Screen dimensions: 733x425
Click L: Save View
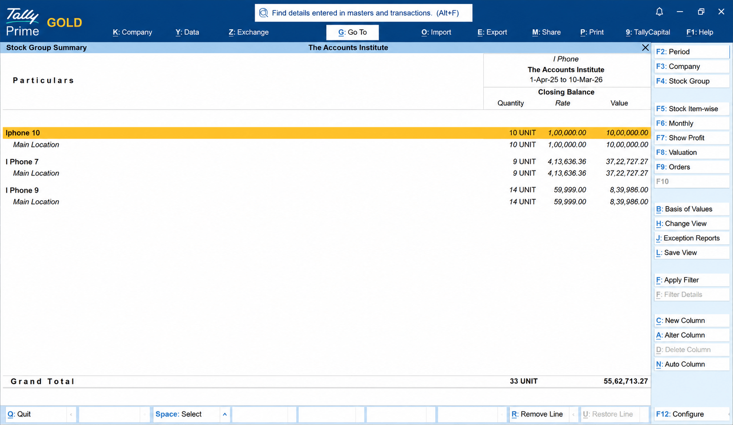(692, 252)
